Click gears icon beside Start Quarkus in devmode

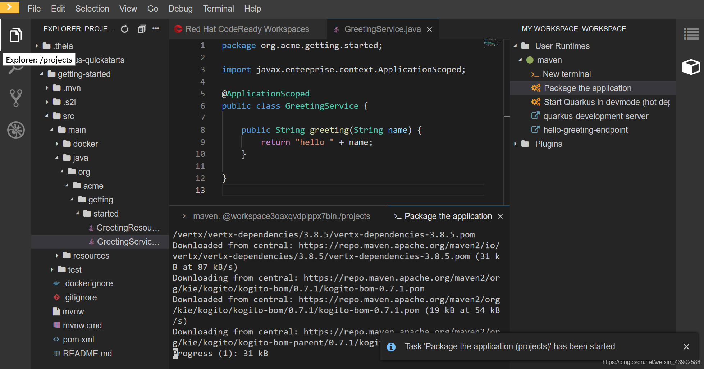tap(536, 102)
